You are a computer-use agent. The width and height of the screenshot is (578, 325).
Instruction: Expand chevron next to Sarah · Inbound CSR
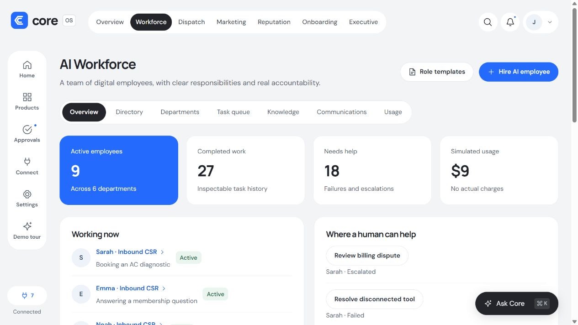tap(162, 252)
